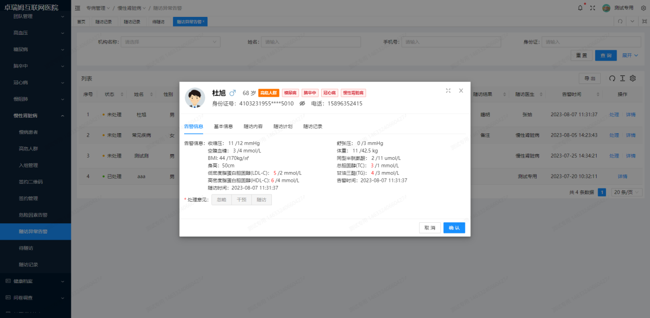Open the notification bell in the top bar
This screenshot has width=650, height=318.
pos(580,8)
